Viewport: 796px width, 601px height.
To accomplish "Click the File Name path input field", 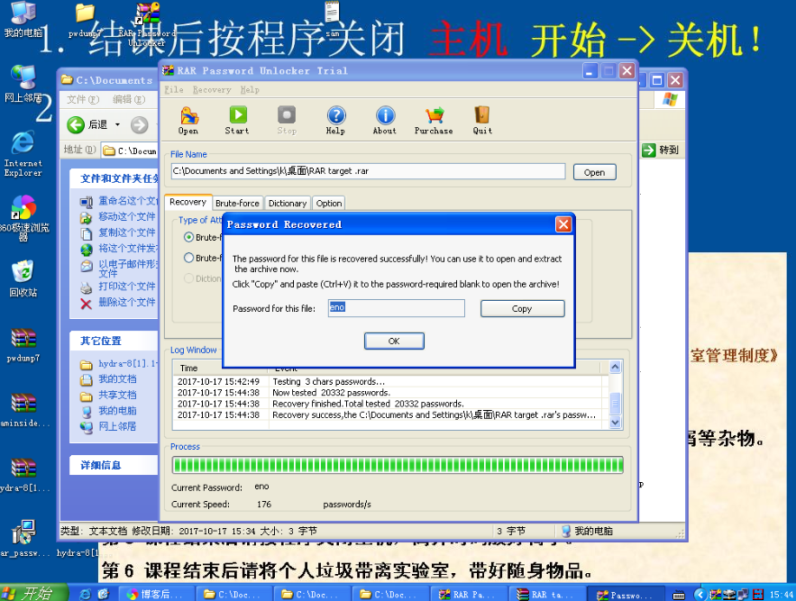I will 369,171.
